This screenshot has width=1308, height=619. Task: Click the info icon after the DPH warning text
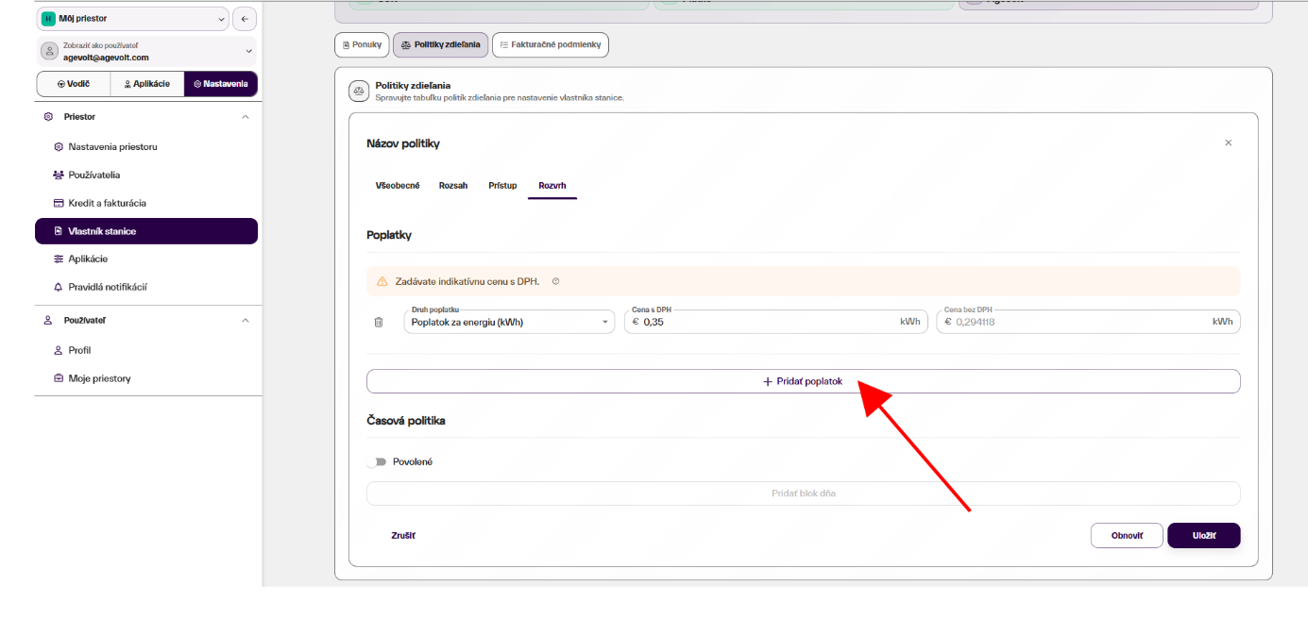[x=556, y=281]
